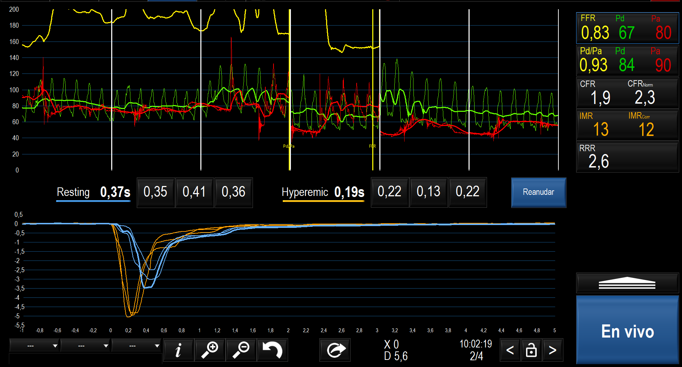Image resolution: width=682 pixels, height=367 pixels.
Task: Zoom out with the magnifier minus icon
Action: pyautogui.click(x=241, y=350)
